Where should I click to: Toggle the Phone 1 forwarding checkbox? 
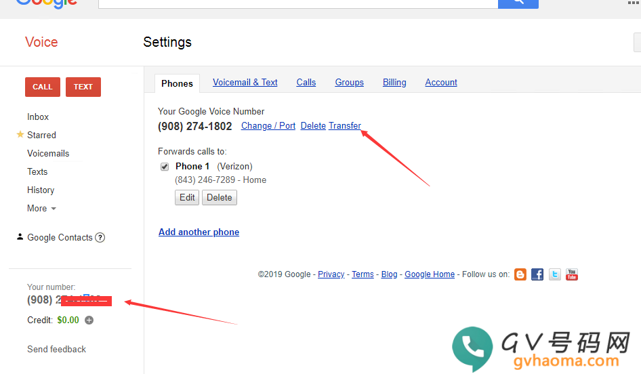pyautogui.click(x=165, y=167)
